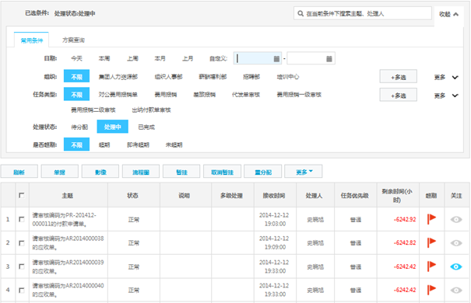
Task: Click the custom start date input
Action: [258, 58]
